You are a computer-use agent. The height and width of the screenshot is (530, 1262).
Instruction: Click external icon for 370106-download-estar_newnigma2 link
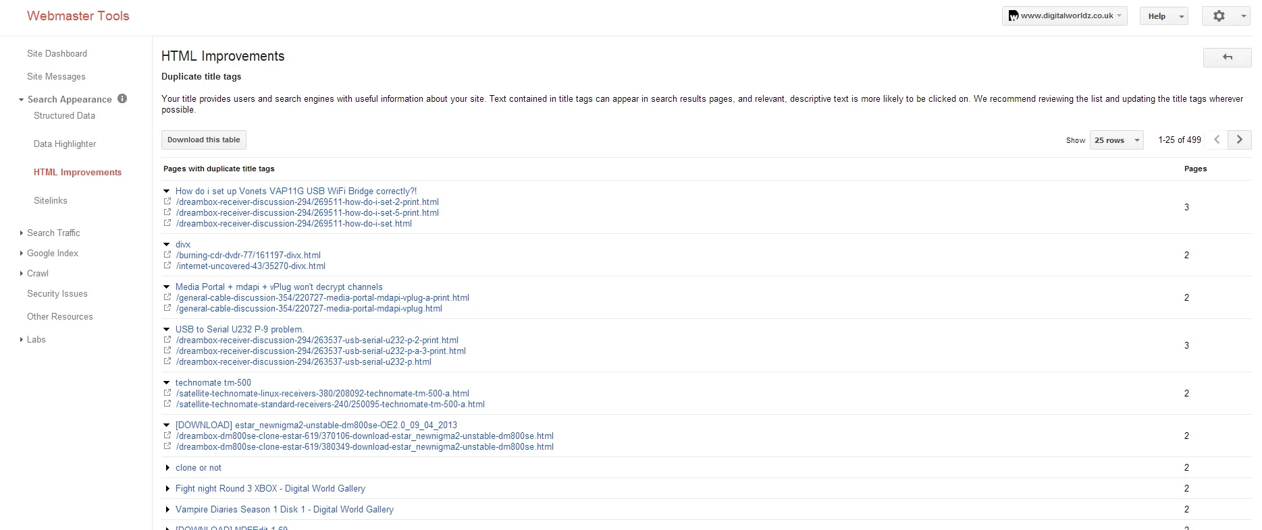coord(167,436)
